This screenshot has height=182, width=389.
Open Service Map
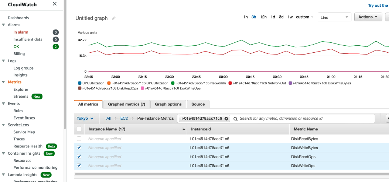pos(24,132)
